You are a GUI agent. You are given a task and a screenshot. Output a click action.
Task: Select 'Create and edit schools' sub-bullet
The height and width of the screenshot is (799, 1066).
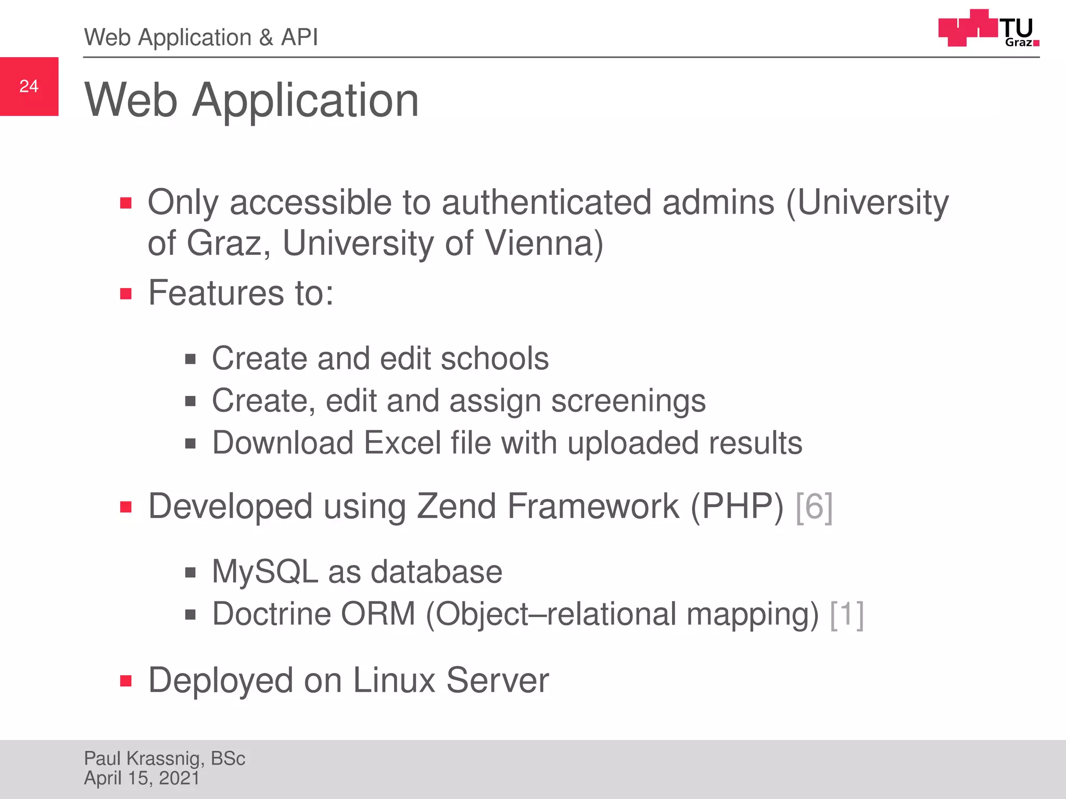click(380, 358)
